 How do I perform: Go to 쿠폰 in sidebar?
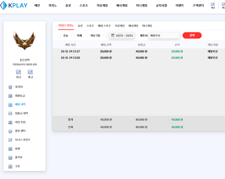coord(18,166)
